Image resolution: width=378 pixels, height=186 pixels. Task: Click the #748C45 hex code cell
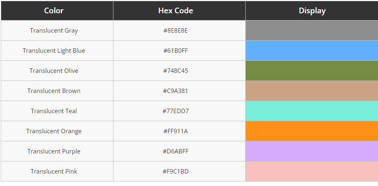(x=179, y=71)
